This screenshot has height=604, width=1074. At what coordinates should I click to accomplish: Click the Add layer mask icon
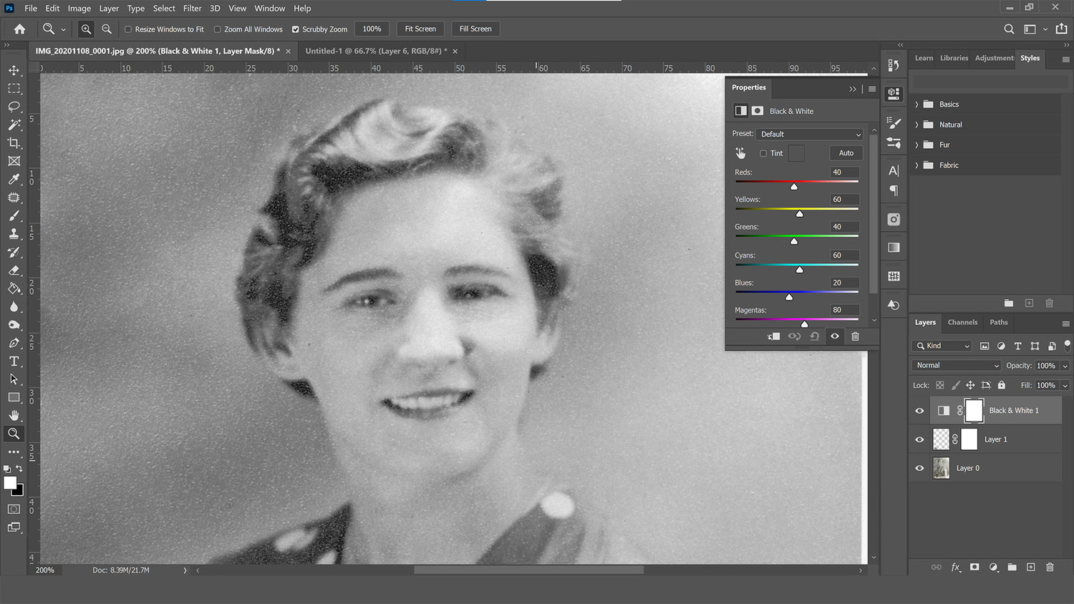coord(974,567)
